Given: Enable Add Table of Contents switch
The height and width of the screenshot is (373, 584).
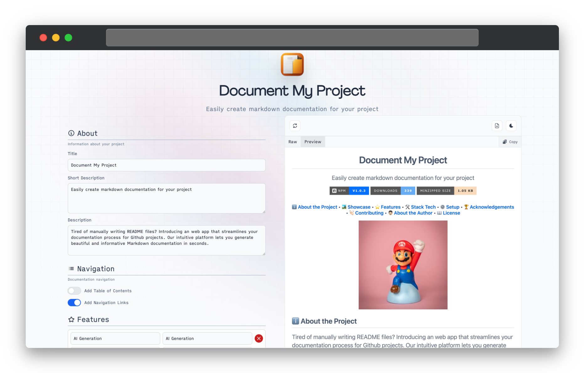Looking at the screenshot, I should (74, 291).
